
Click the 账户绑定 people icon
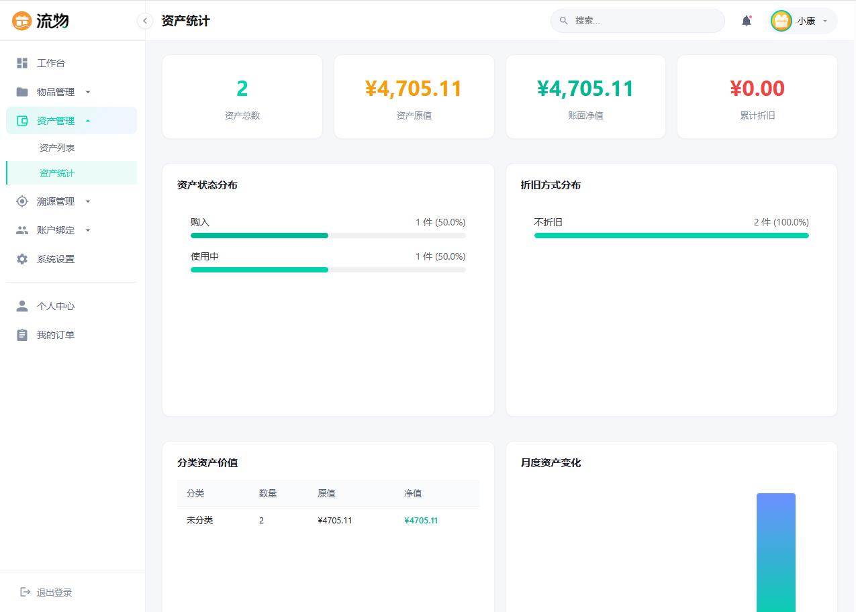pyautogui.click(x=22, y=230)
